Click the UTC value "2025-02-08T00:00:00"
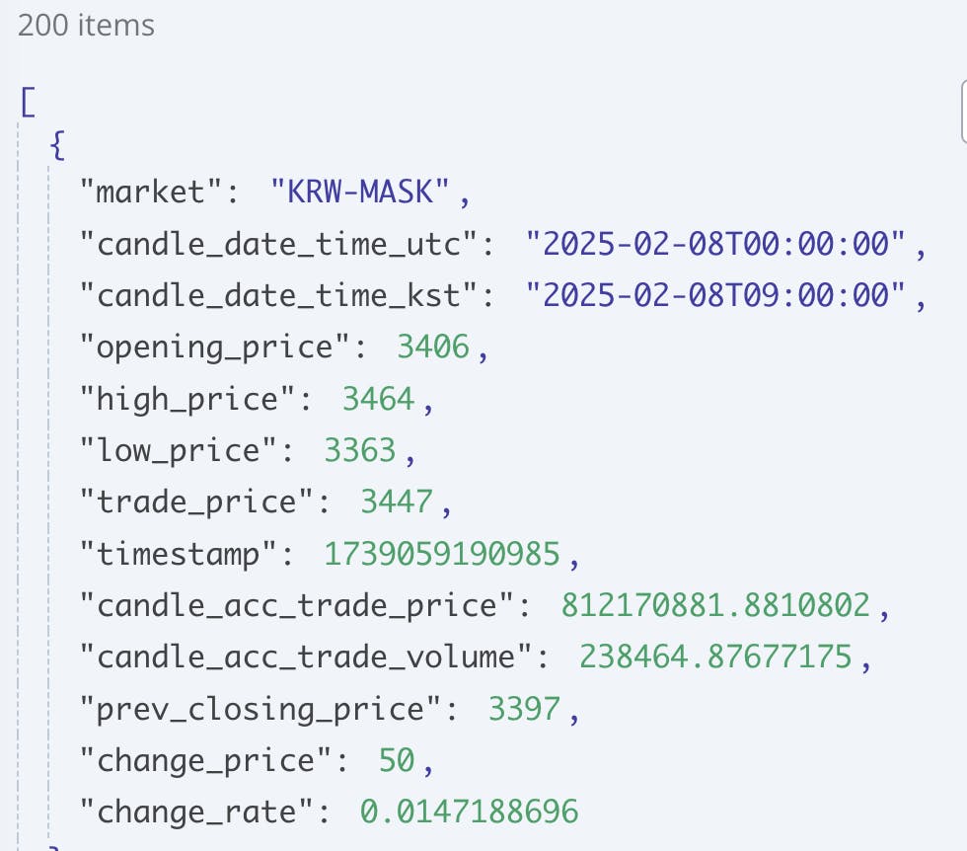Image resolution: width=967 pixels, height=851 pixels. 716,243
